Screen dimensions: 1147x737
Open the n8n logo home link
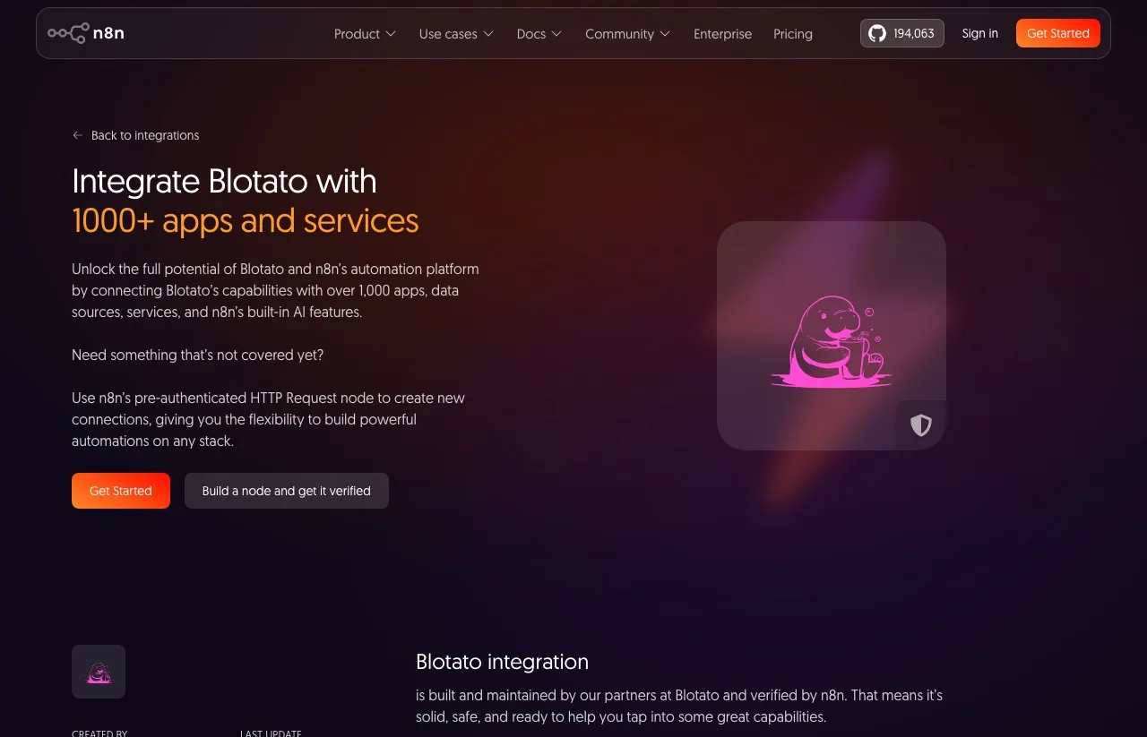tap(86, 33)
